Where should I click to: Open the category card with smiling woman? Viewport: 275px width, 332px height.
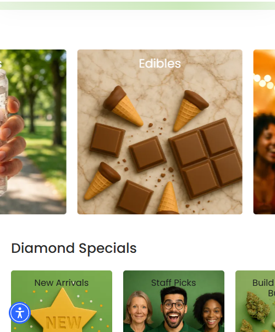264,132
